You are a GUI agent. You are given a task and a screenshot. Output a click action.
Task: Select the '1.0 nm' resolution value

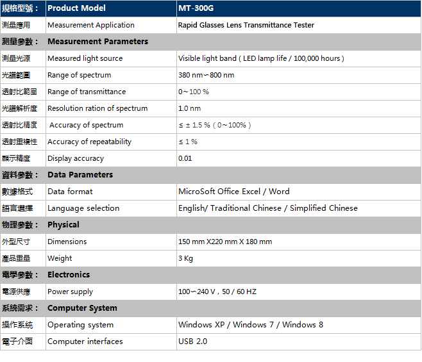[189, 108]
